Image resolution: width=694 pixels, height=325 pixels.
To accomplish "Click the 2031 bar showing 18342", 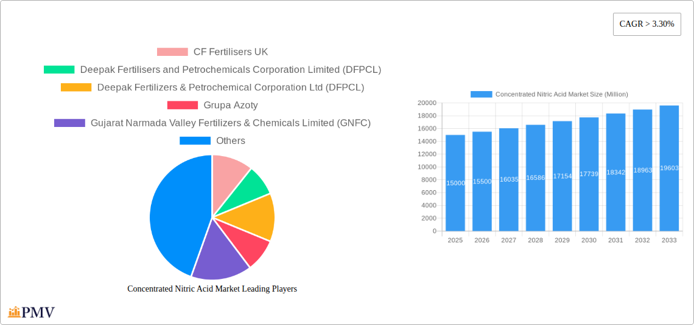I will tap(615, 172).
